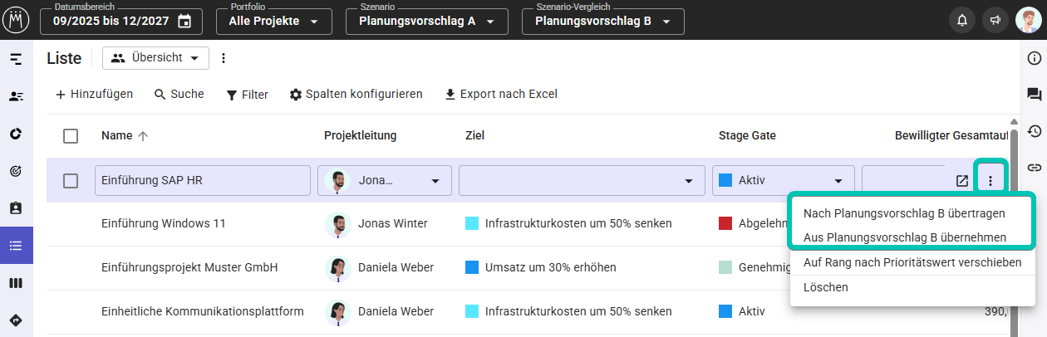Click the Ziel column header

tap(474, 136)
